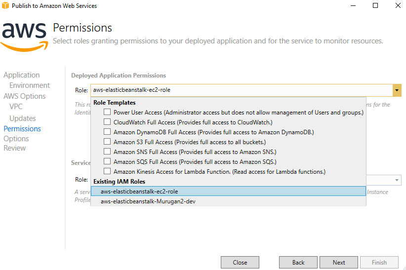Check the Power User Access role template
The height and width of the screenshot is (270, 406).
pos(107,112)
